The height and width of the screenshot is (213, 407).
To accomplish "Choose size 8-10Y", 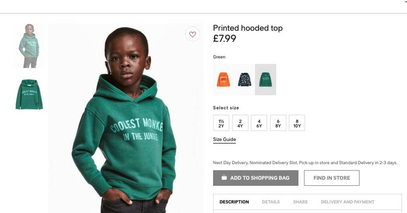I will pos(297,123).
